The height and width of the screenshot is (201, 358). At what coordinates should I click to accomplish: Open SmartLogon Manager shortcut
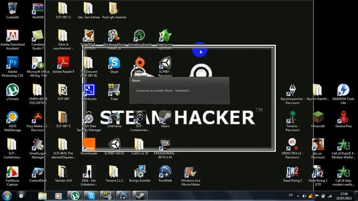point(38,149)
